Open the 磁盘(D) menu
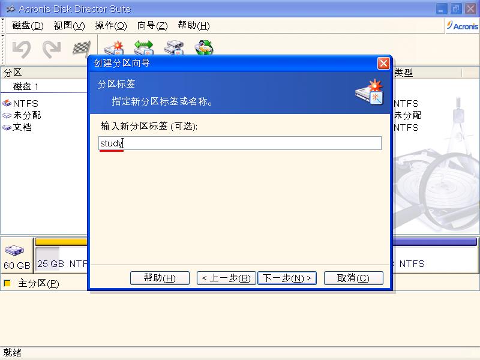480x360 pixels. point(28,26)
